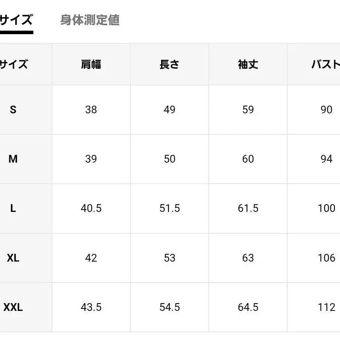The image size is (340, 340).
Task: Click shoulder width value 38 for size S
Action: coord(91,110)
